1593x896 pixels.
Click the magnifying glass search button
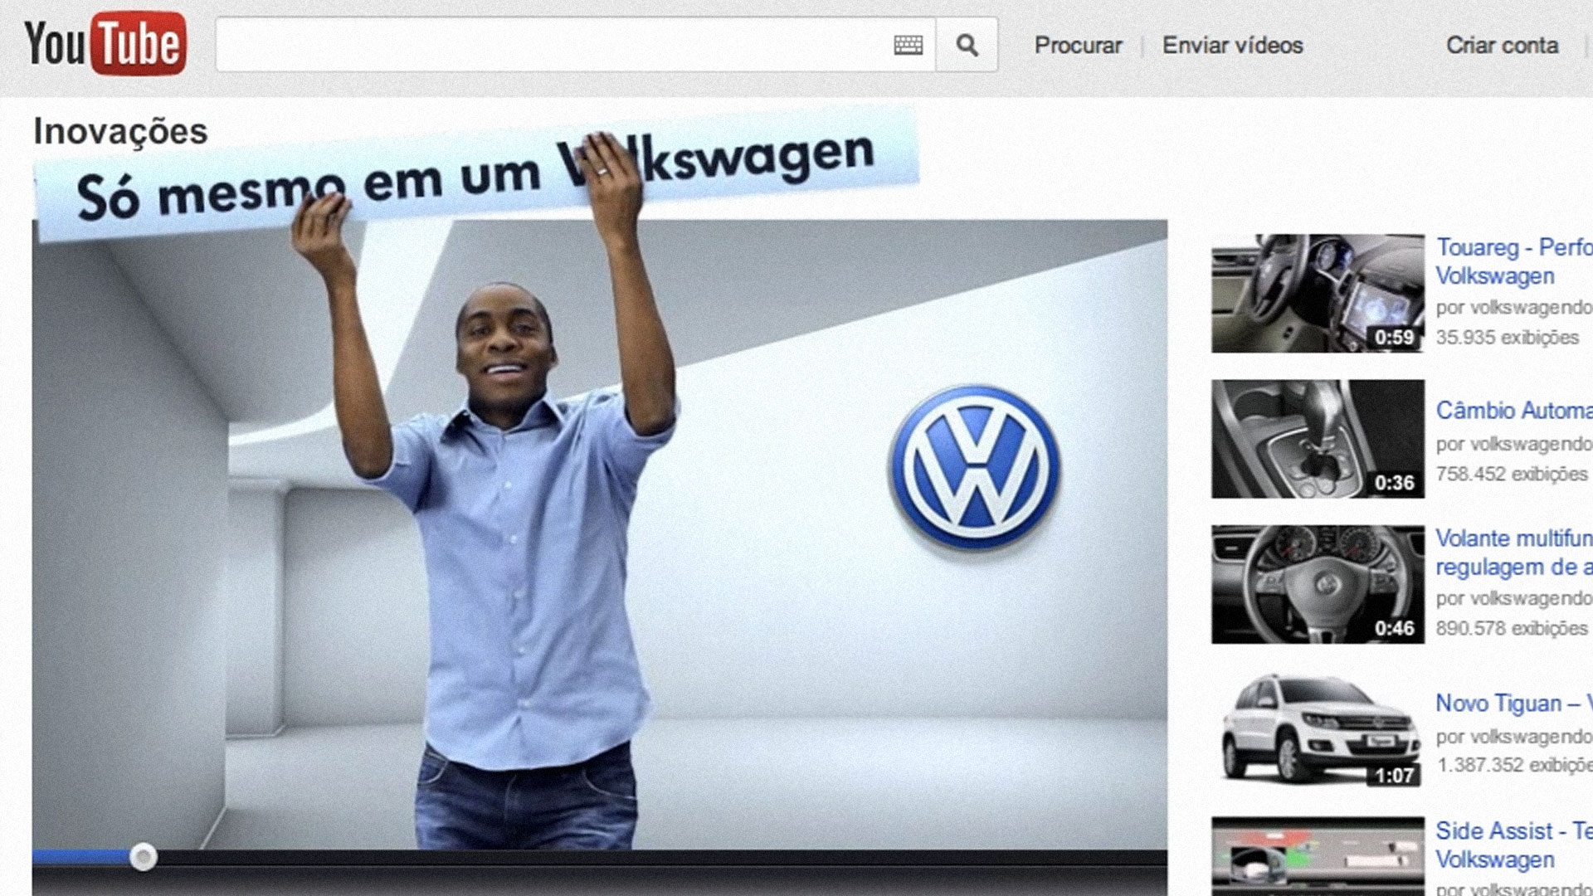[x=967, y=45]
